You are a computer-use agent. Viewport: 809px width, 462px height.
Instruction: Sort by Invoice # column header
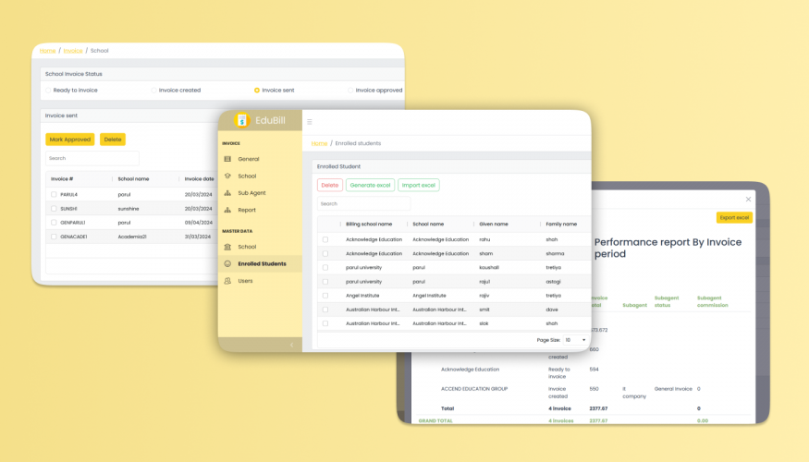[62, 179]
